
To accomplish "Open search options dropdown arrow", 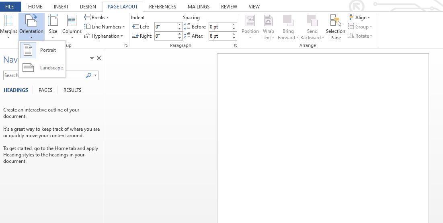I will point(96,75).
